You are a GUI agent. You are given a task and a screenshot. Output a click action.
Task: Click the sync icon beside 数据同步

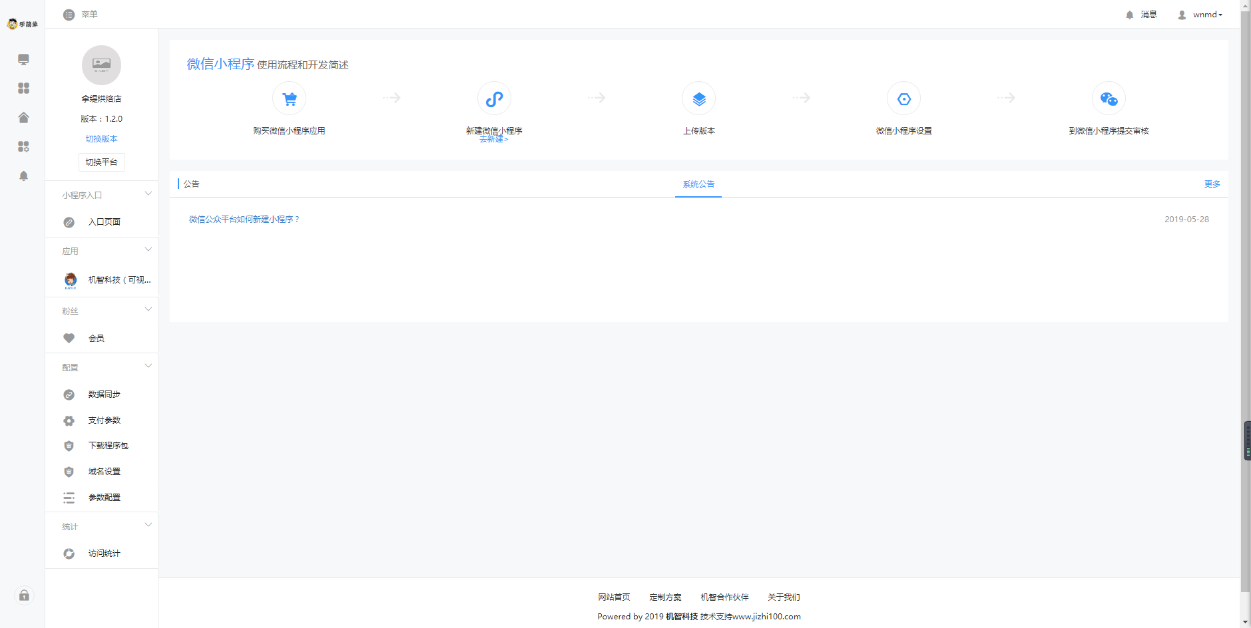(x=69, y=394)
